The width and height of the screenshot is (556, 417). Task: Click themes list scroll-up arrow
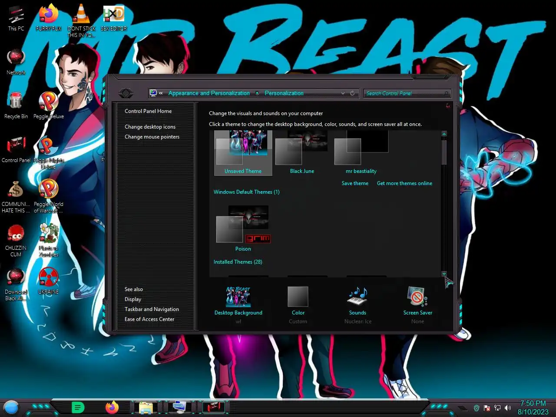pyautogui.click(x=444, y=134)
